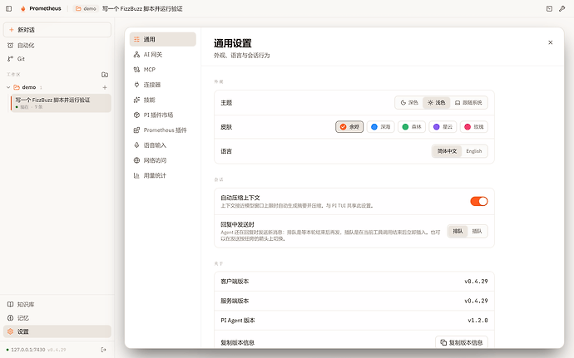Screen dimensions: 574x358
Task: Click the 网络访问 globe icon
Action: [136, 160]
